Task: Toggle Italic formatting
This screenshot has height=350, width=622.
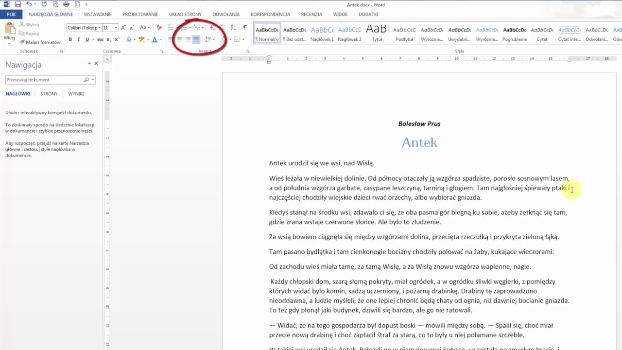Action: coord(79,39)
